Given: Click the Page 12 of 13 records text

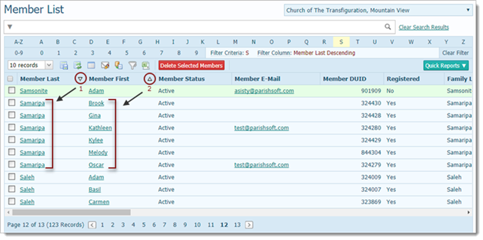Looking at the screenshot, I should tap(45, 225).
